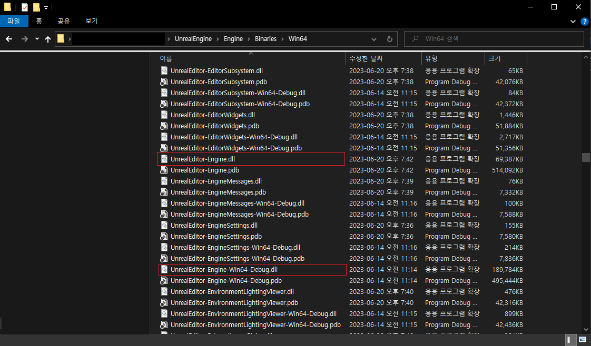Click the Win64 search box
This screenshot has width=591, height=346.
point(494,39)
